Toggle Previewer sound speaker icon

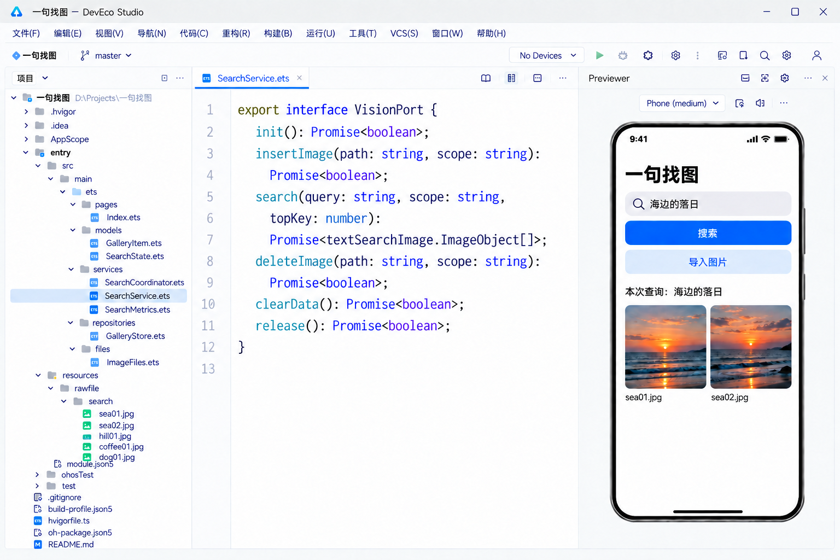[x=760, y=103]
